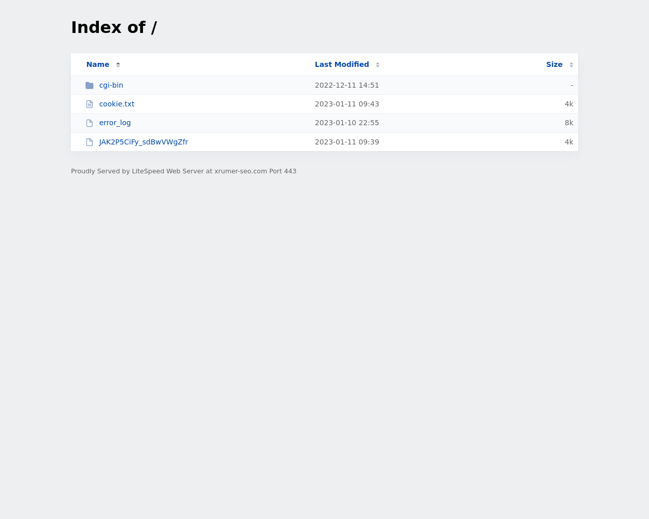Sort listing by Size column
Screen dimensions: 649x519
tap(554, 64)
